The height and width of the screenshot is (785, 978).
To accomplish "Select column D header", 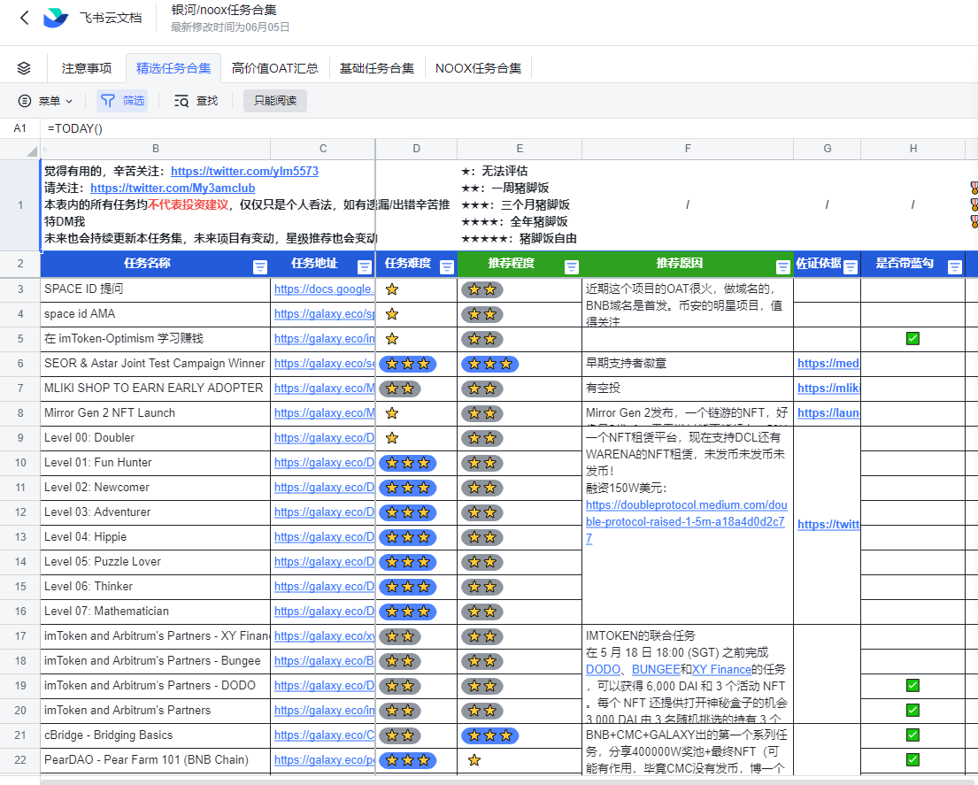I will [x=416, y=149].
